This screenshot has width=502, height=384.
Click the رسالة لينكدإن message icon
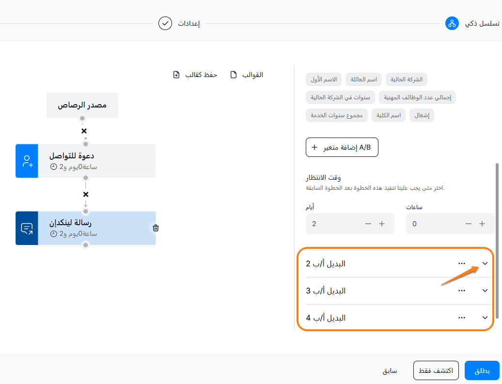tap(27, 228)
